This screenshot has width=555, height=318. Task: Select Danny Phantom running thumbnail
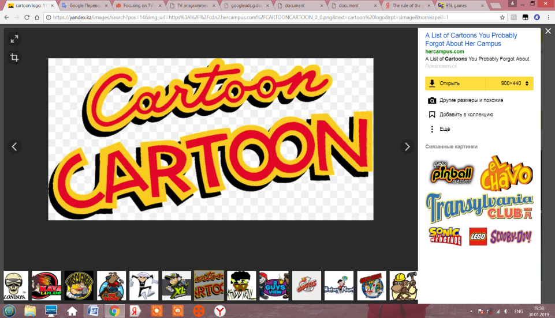click(144, 286)
